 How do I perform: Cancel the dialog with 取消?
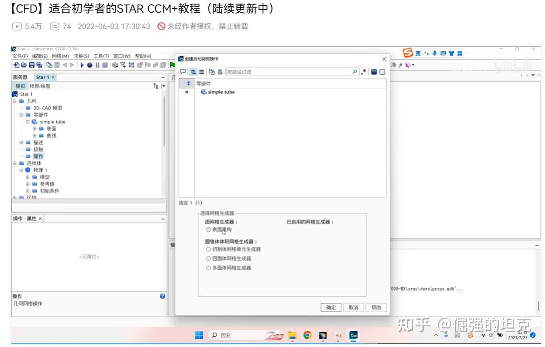tap(353, 308)
